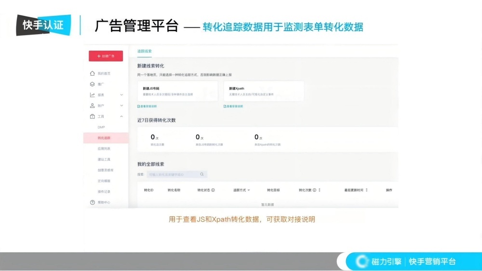Click the 新建Xpath card
Viewport: 482px width, 271px height.
(264, 91)
